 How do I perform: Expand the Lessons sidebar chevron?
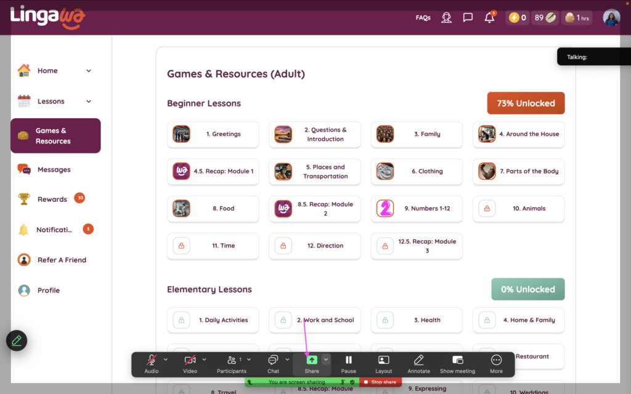(89, 102)
